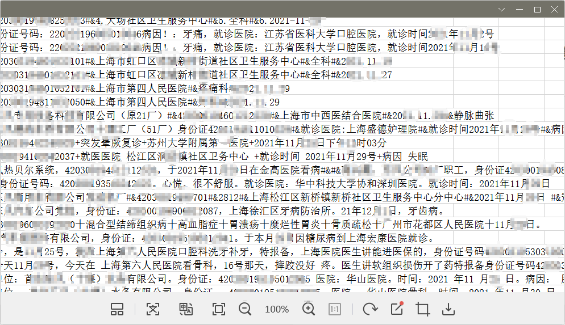Show image at 1:1 actual size
Screen dimensions: 565x325
[335, 309]
